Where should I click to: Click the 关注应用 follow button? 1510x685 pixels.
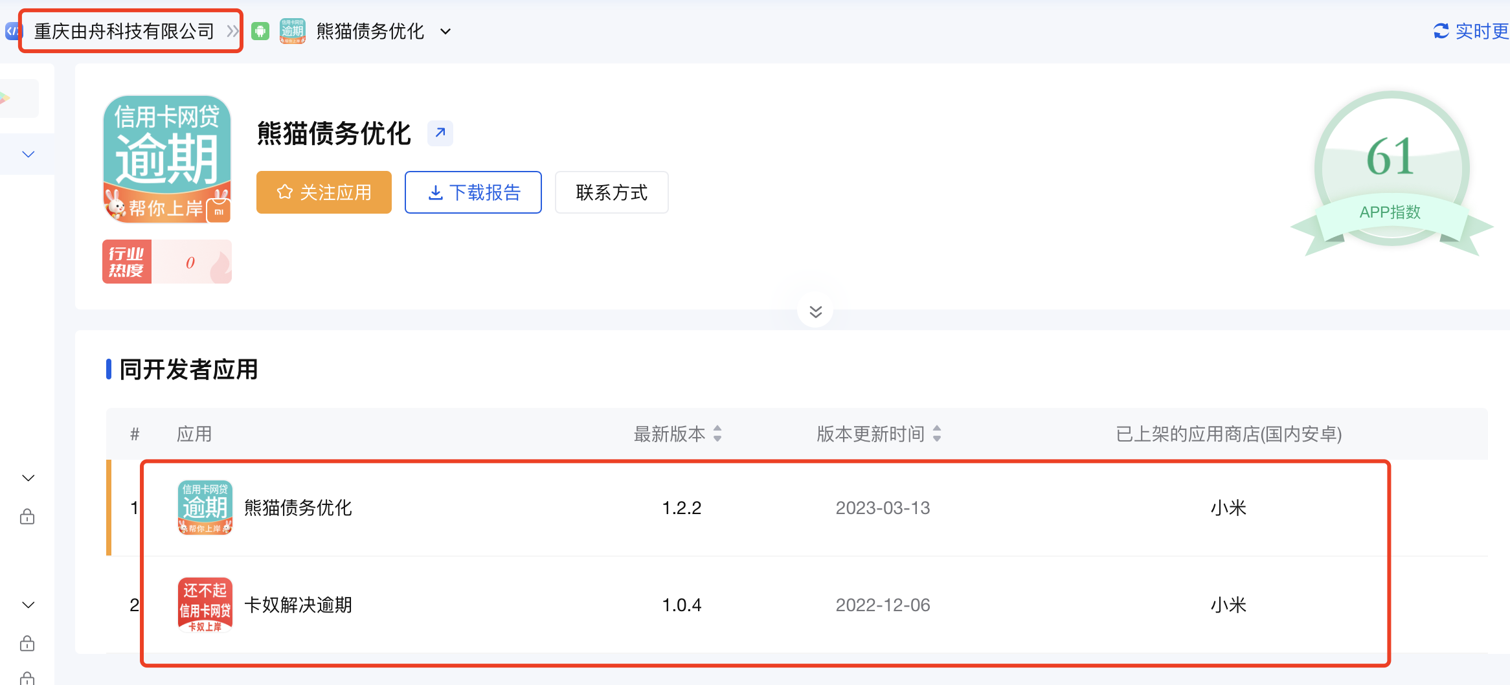(x=324, y=192)
